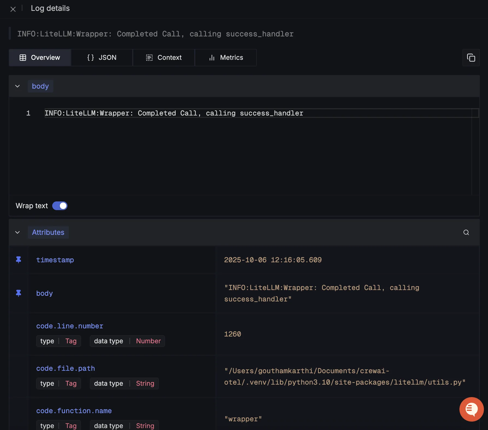Unpin the timestamp attribute
The height and width of the screenshot is (430, 488).
click(x=18, y=260)
